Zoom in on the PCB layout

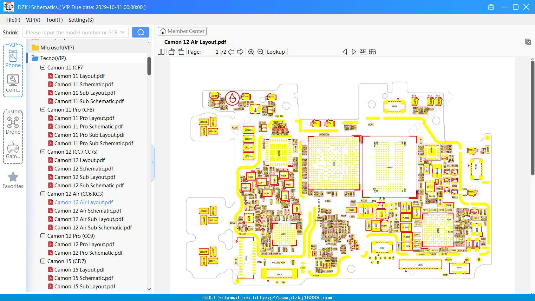251,52
